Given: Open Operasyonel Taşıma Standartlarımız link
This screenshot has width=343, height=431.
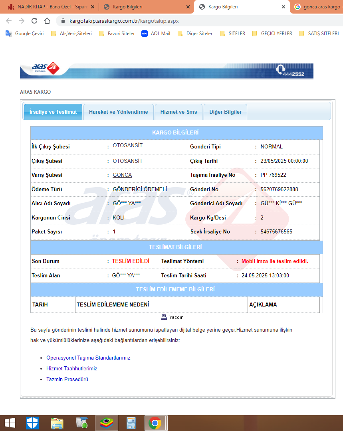Looking at the screenshot, I should click(x=88, y=358).
